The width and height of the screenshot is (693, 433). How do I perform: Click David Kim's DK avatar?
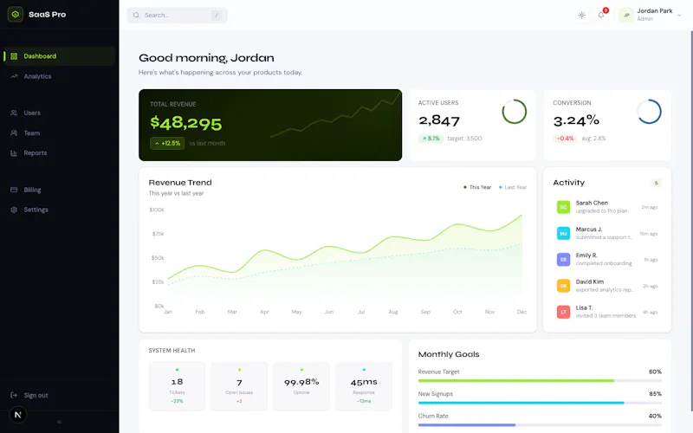pos(563,286)
